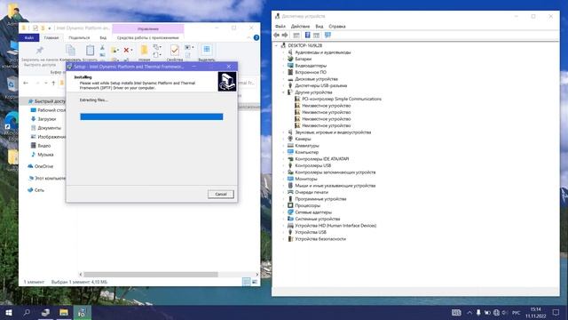The height and width of the screenshot is (320, 568).
Task: Select the Программные устройства category
Action: [320, 199]
